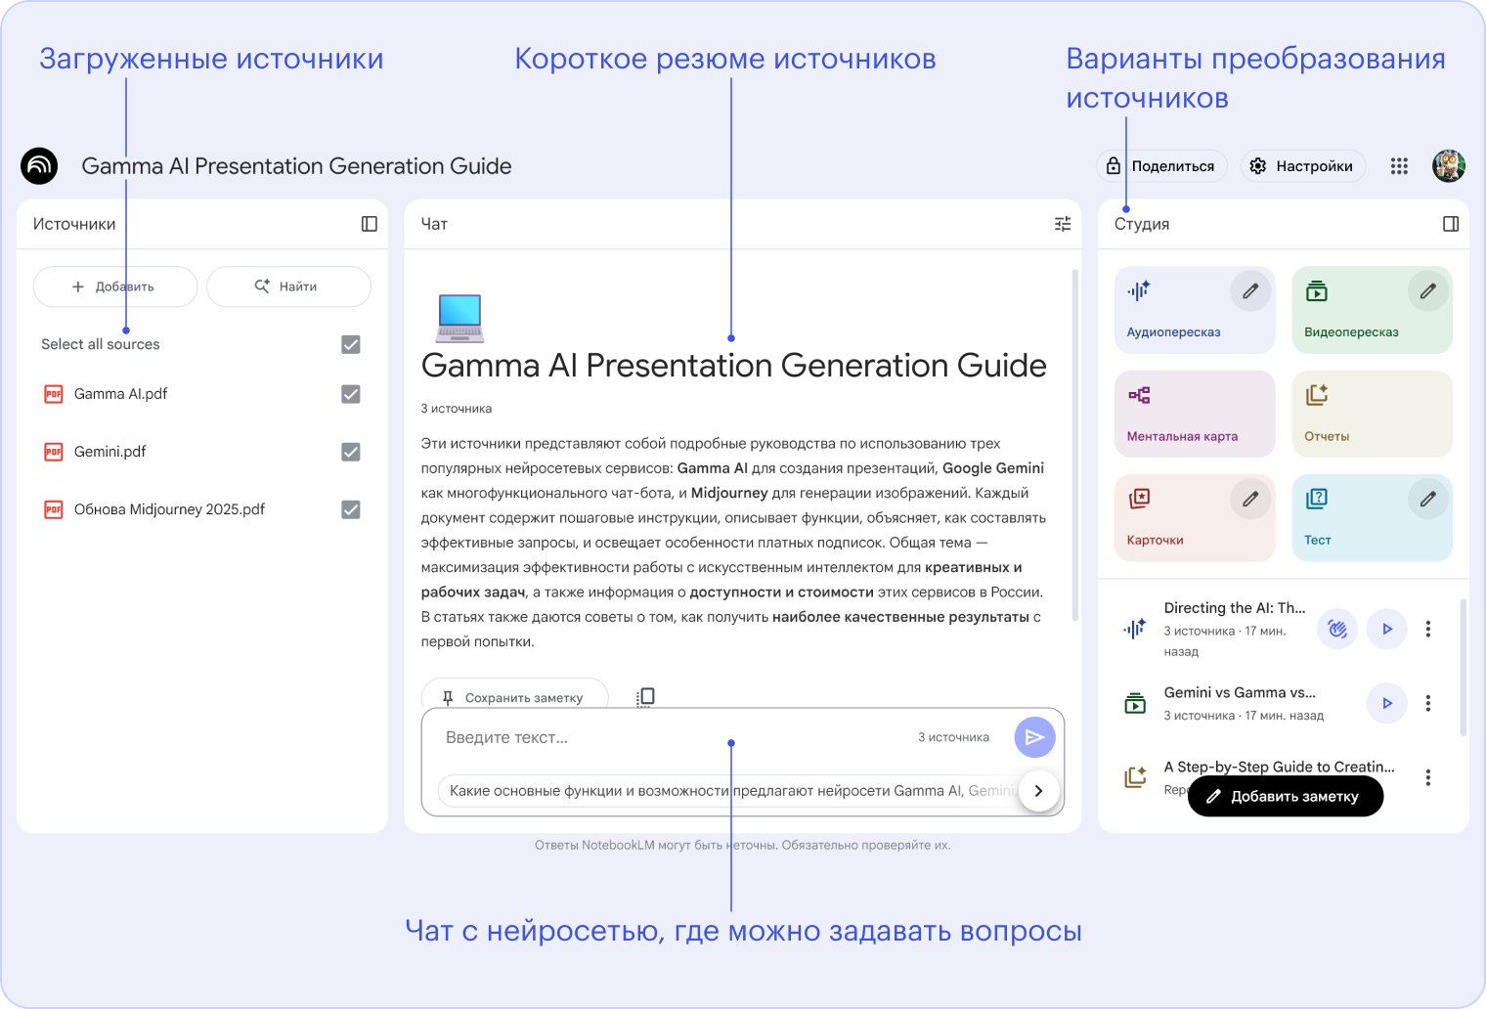Click Найти to discover sources

(x=288, y=286)
